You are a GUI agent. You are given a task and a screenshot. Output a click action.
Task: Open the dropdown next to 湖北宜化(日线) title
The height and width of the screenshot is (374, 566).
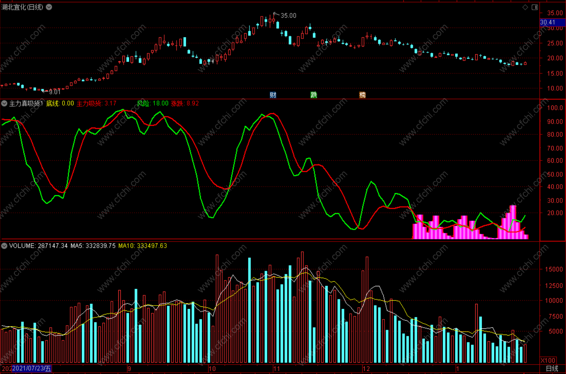coord(49,7)
